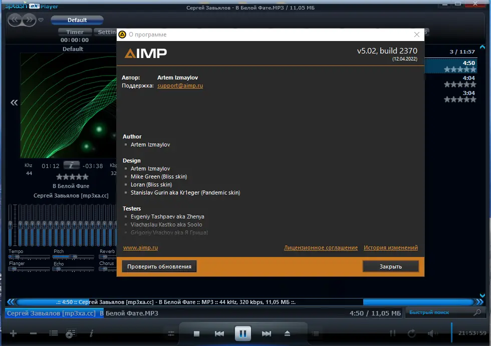The width and height of the screenshot is (491, 346).
Task: Click the 01:12 elapsed time display
Action: [51, 166]
